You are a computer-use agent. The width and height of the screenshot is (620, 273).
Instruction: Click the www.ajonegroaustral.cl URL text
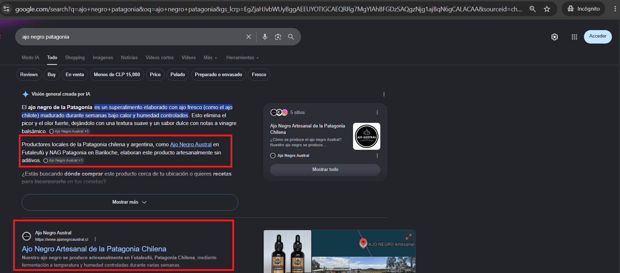point(62,240)
